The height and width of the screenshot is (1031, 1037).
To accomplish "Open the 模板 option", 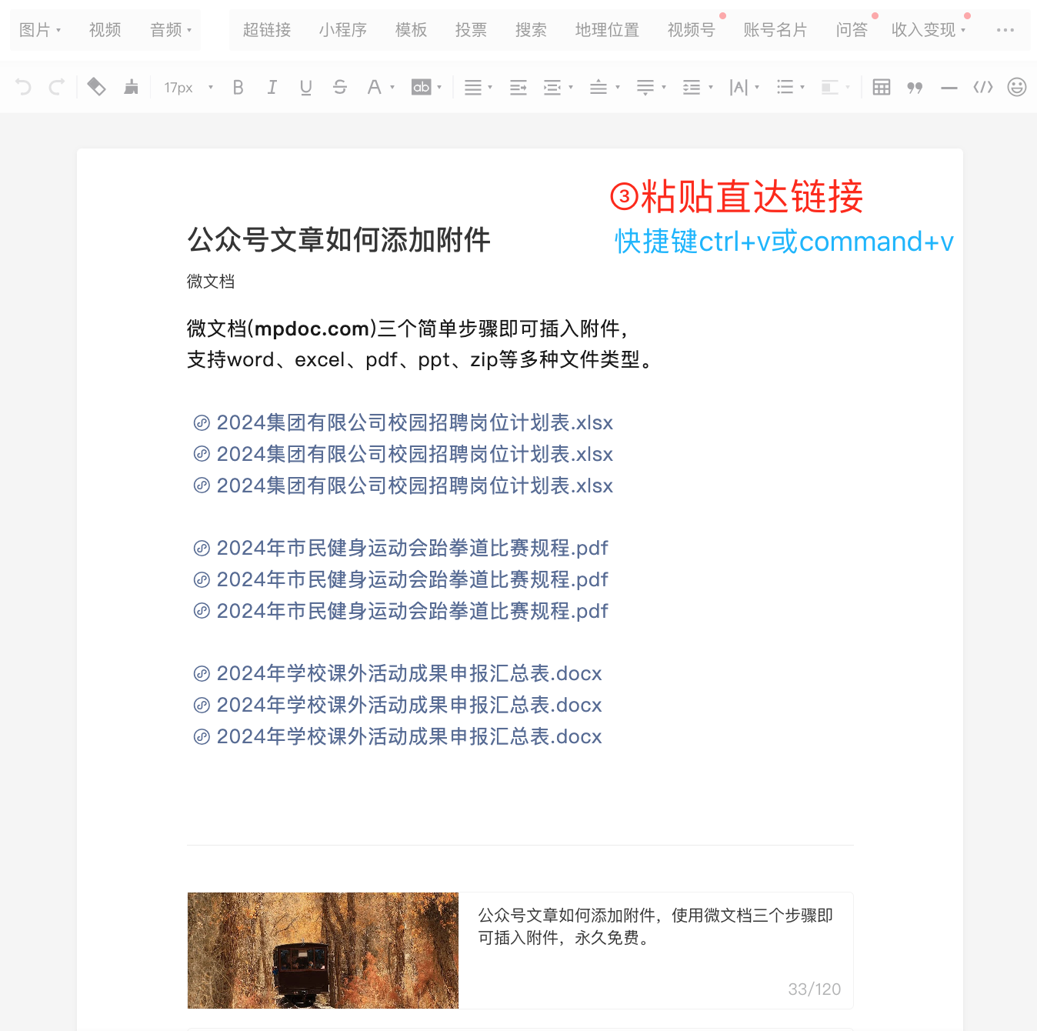I will (x=411, y=30).
